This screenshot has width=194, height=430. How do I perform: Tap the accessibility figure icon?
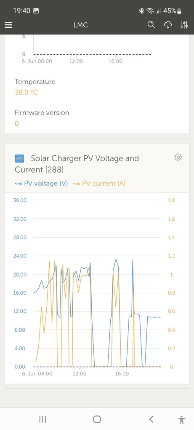click(x=181, y=420)
